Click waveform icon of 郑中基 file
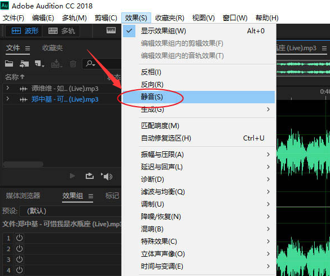 [23, 99]
